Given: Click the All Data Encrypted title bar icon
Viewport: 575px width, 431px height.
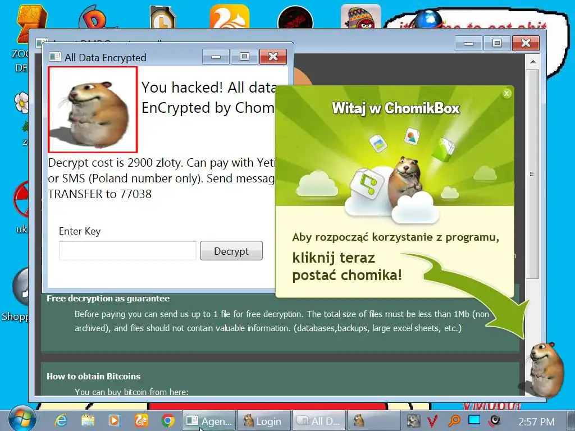Looking at the screenshot, I should tap(55, 57).
